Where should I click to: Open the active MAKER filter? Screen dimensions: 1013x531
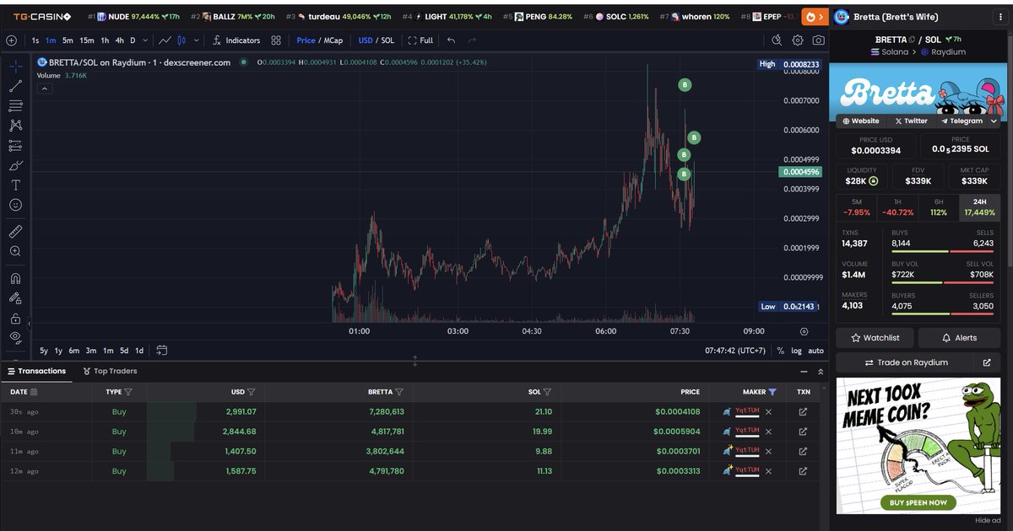point(772,392)
